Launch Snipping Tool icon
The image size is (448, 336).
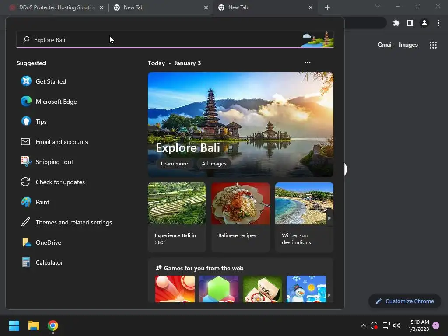coord(26,162)
